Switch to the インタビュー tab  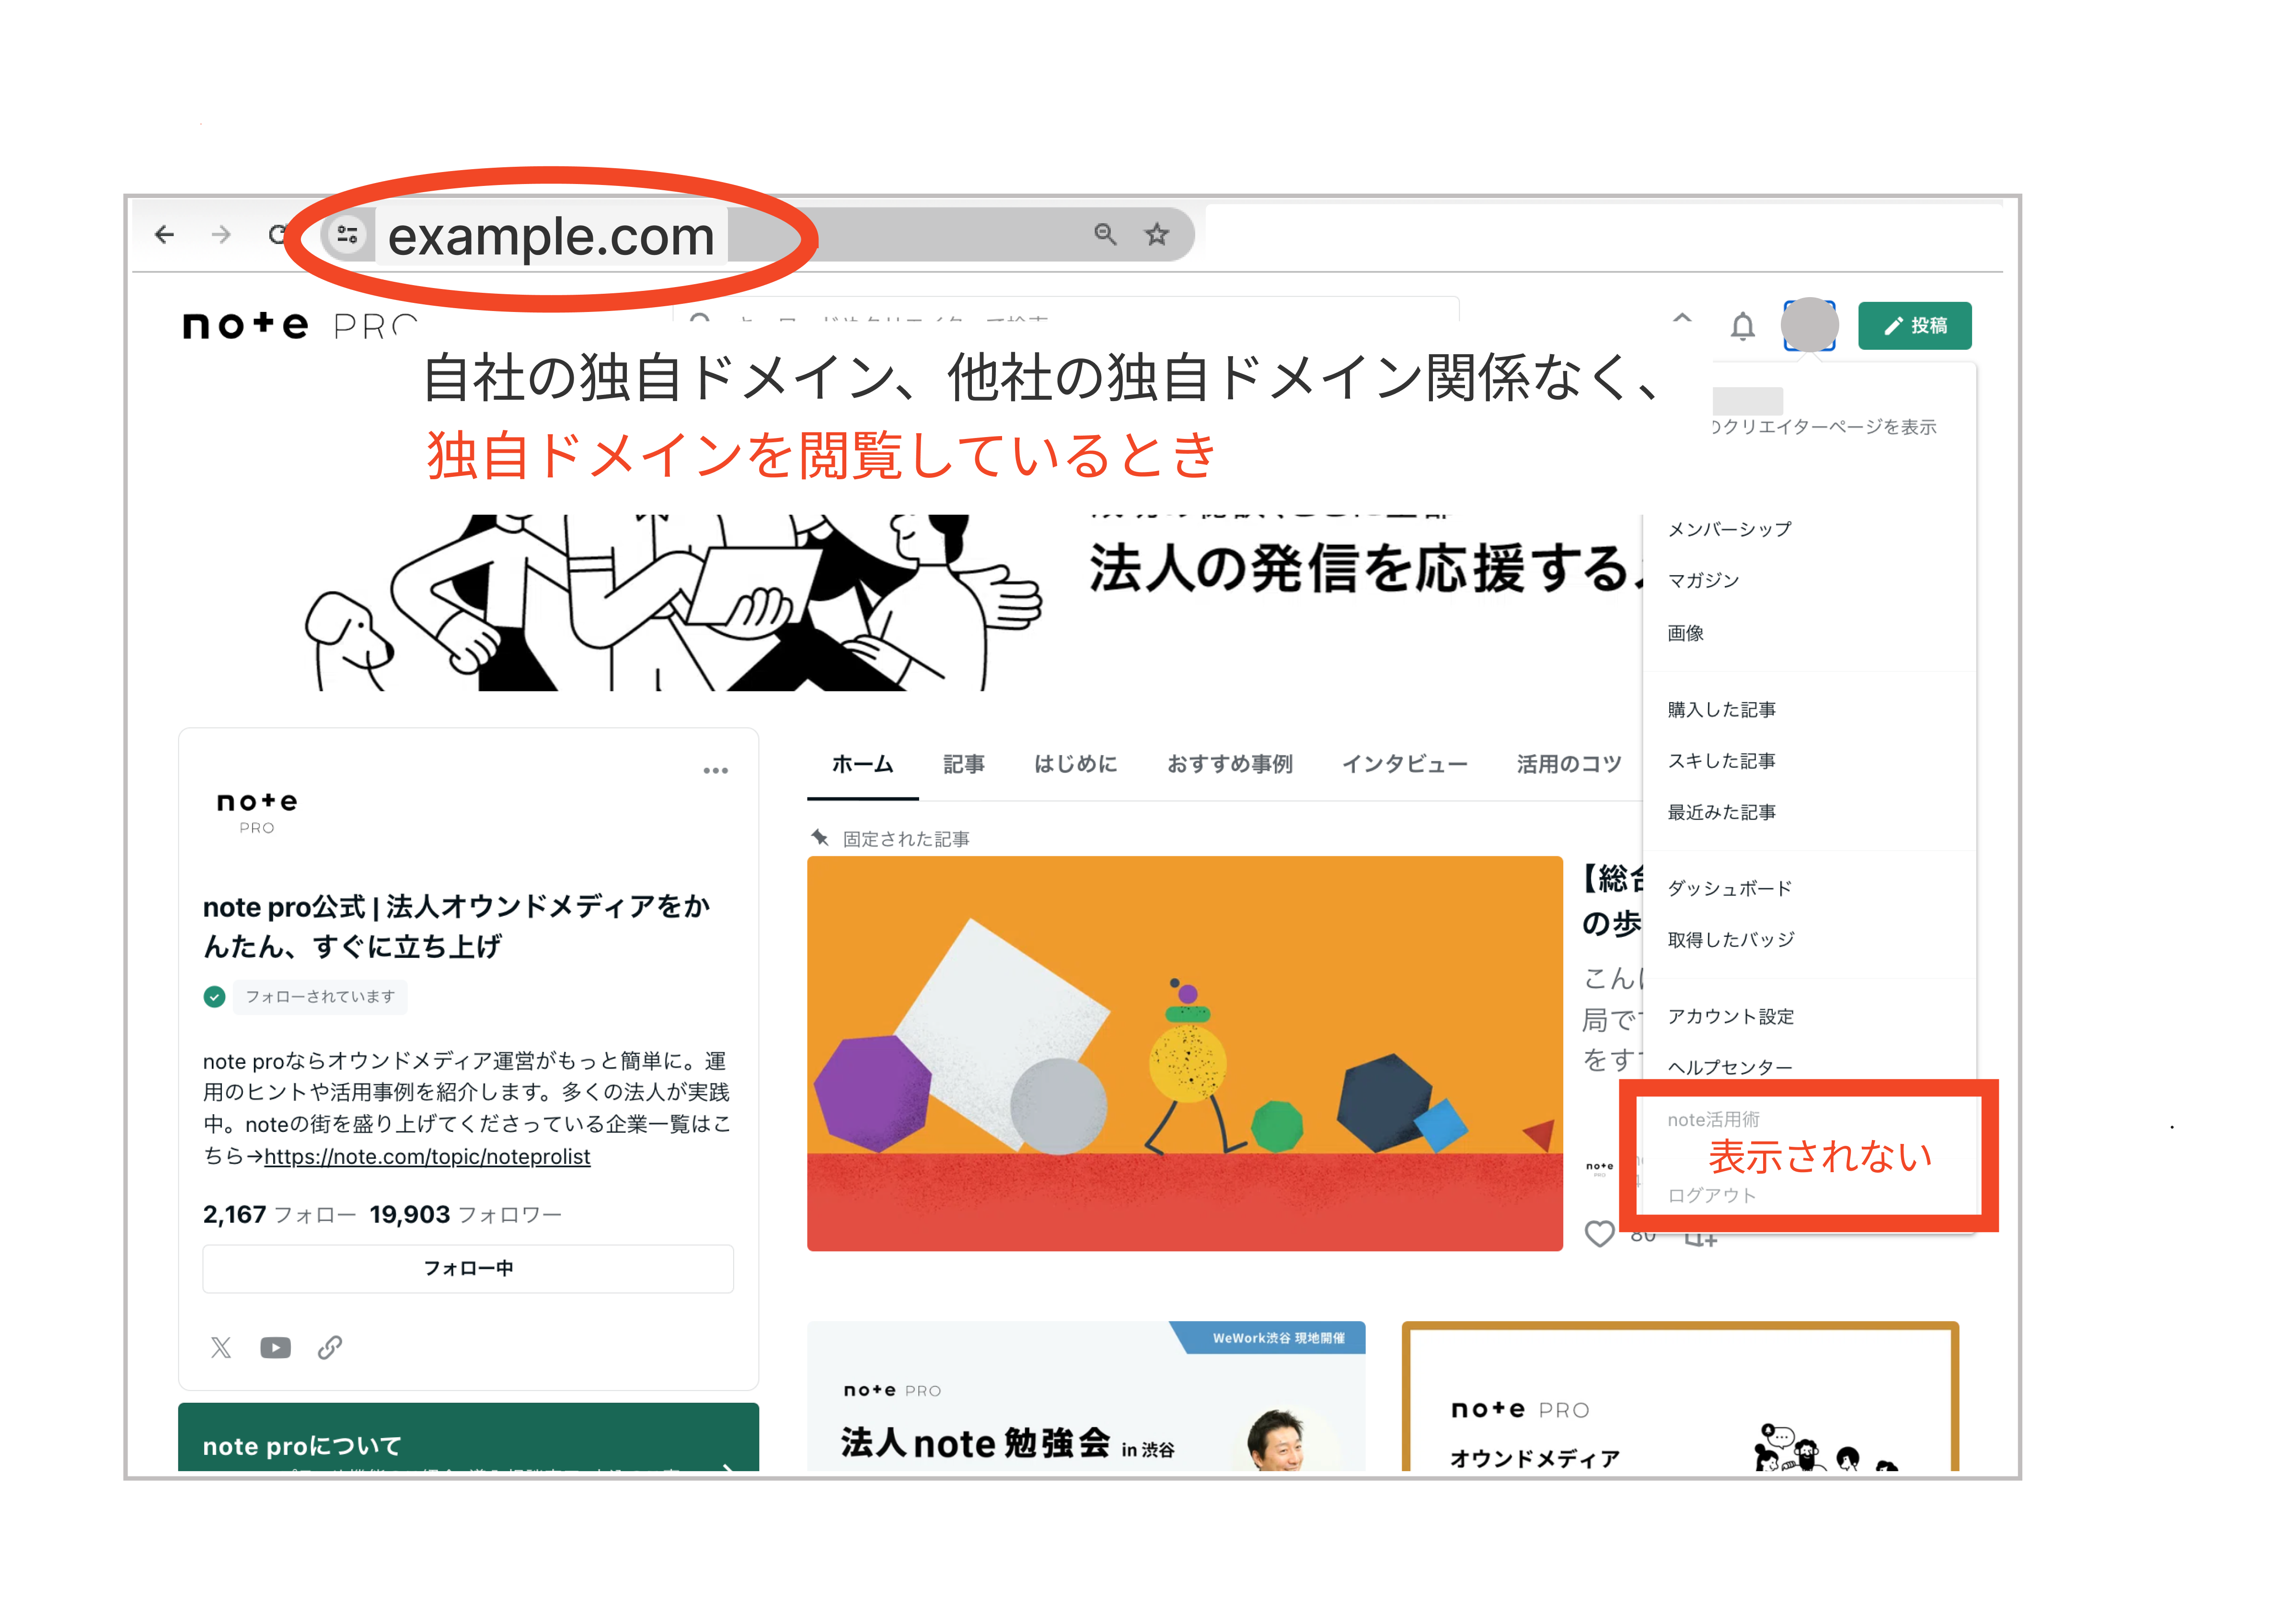pos(1404,764)
